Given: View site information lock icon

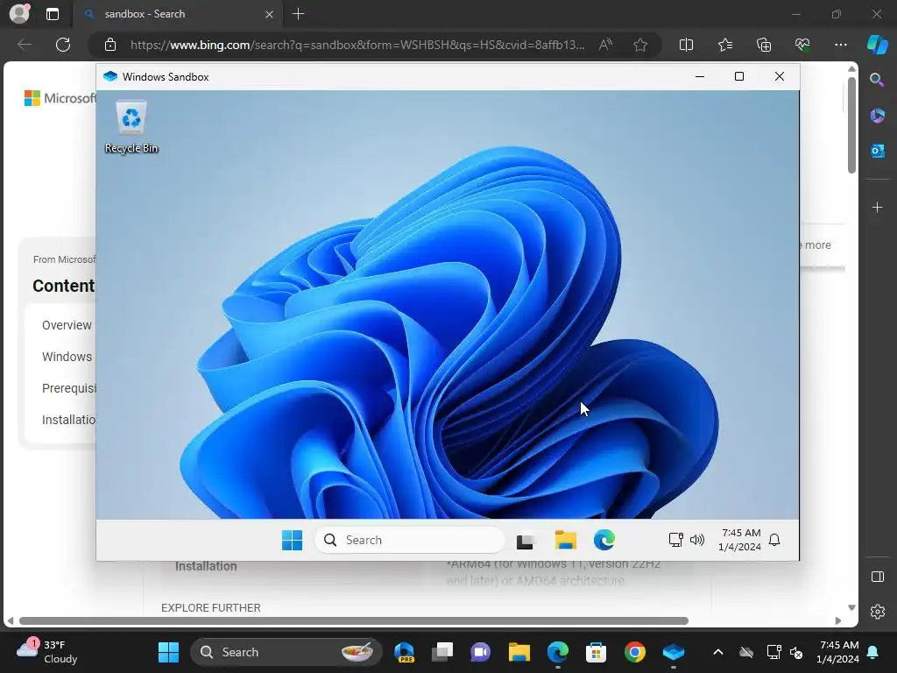Looking at the screenshot, I should tap(110, 45).
